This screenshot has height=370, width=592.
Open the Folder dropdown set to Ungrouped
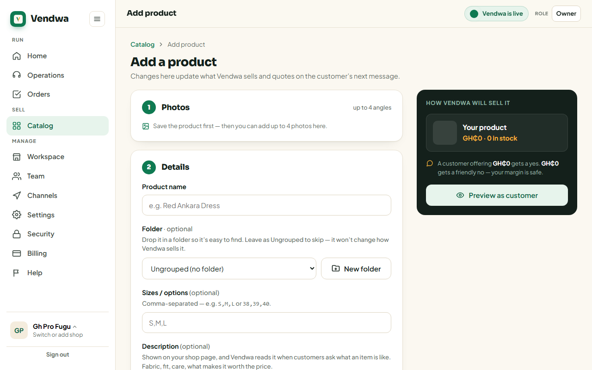click(229, 269)
